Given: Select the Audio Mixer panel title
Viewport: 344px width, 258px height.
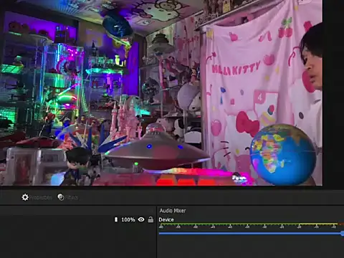Looking at the screenshot, I should (x=173, y=211).
